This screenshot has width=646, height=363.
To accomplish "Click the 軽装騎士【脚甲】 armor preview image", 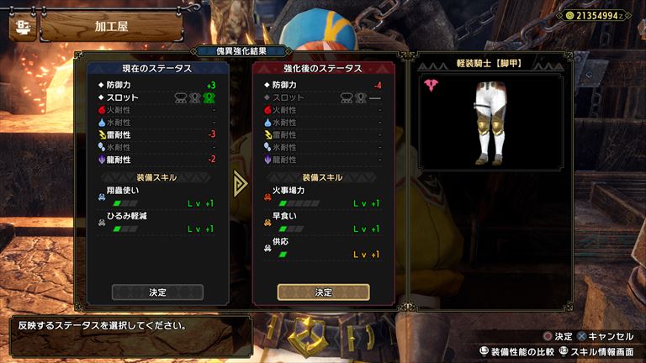I will click(490, 123).
